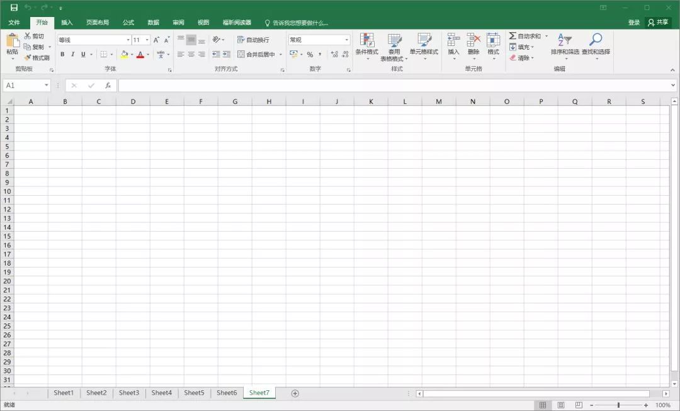Select the Sheet3 worksheet tab

point(129,393)
